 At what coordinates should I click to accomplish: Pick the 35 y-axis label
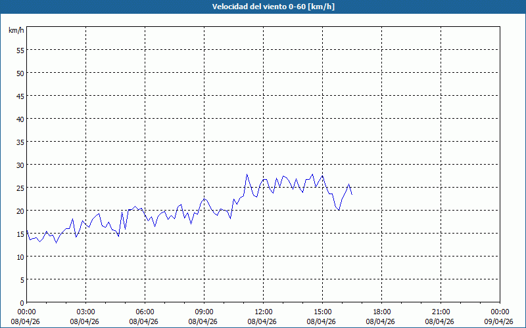[20, 142]
